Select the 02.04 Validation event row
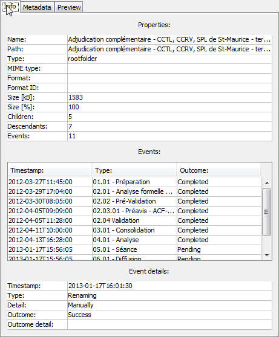 [134, 220]
